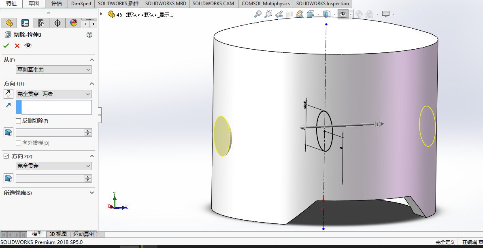Open the Dynamic Annotation Views icon
The height and width of the screenshot is (248, 483).
300,14
